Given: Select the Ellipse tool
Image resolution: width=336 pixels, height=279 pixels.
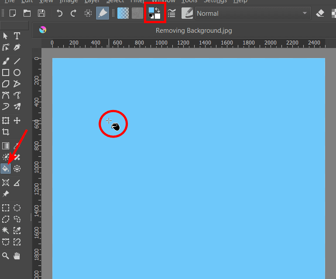Looking at the screenshot, I should [x=17, y=73].
